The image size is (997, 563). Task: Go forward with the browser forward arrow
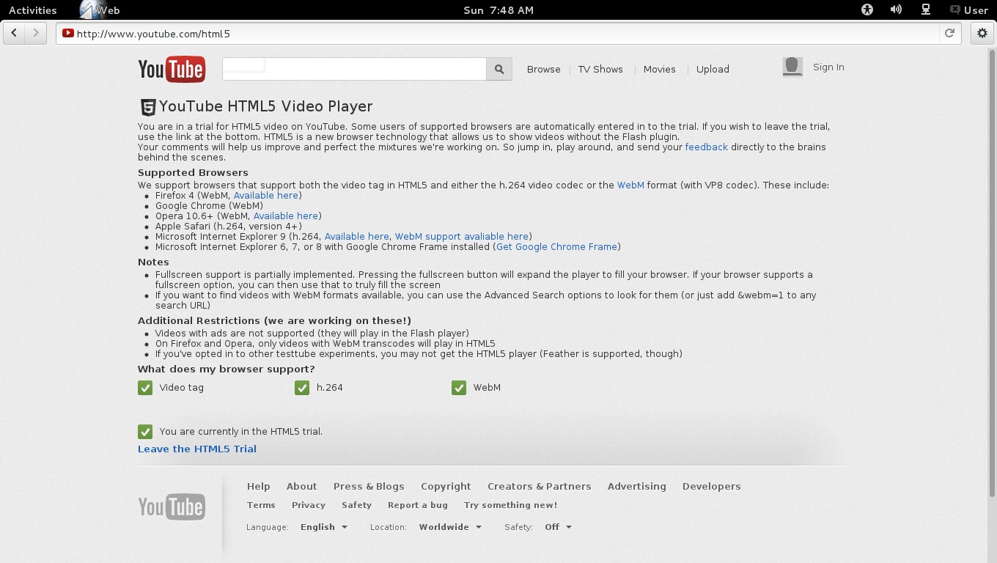[x=35, y=33]
